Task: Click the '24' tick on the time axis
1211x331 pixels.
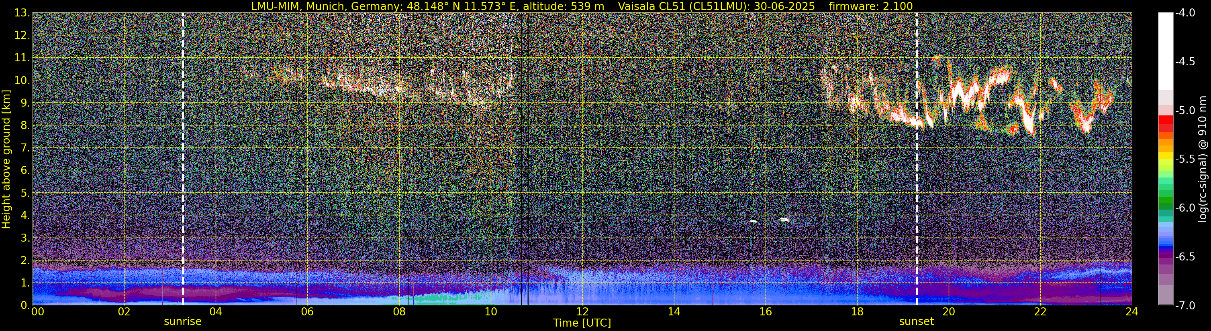Action: coord(1132,312)
